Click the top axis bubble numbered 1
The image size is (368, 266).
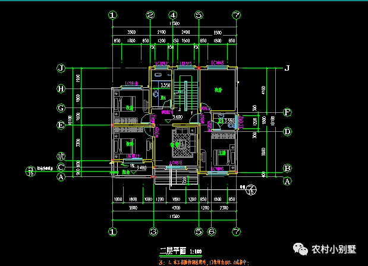click(112, 15)
